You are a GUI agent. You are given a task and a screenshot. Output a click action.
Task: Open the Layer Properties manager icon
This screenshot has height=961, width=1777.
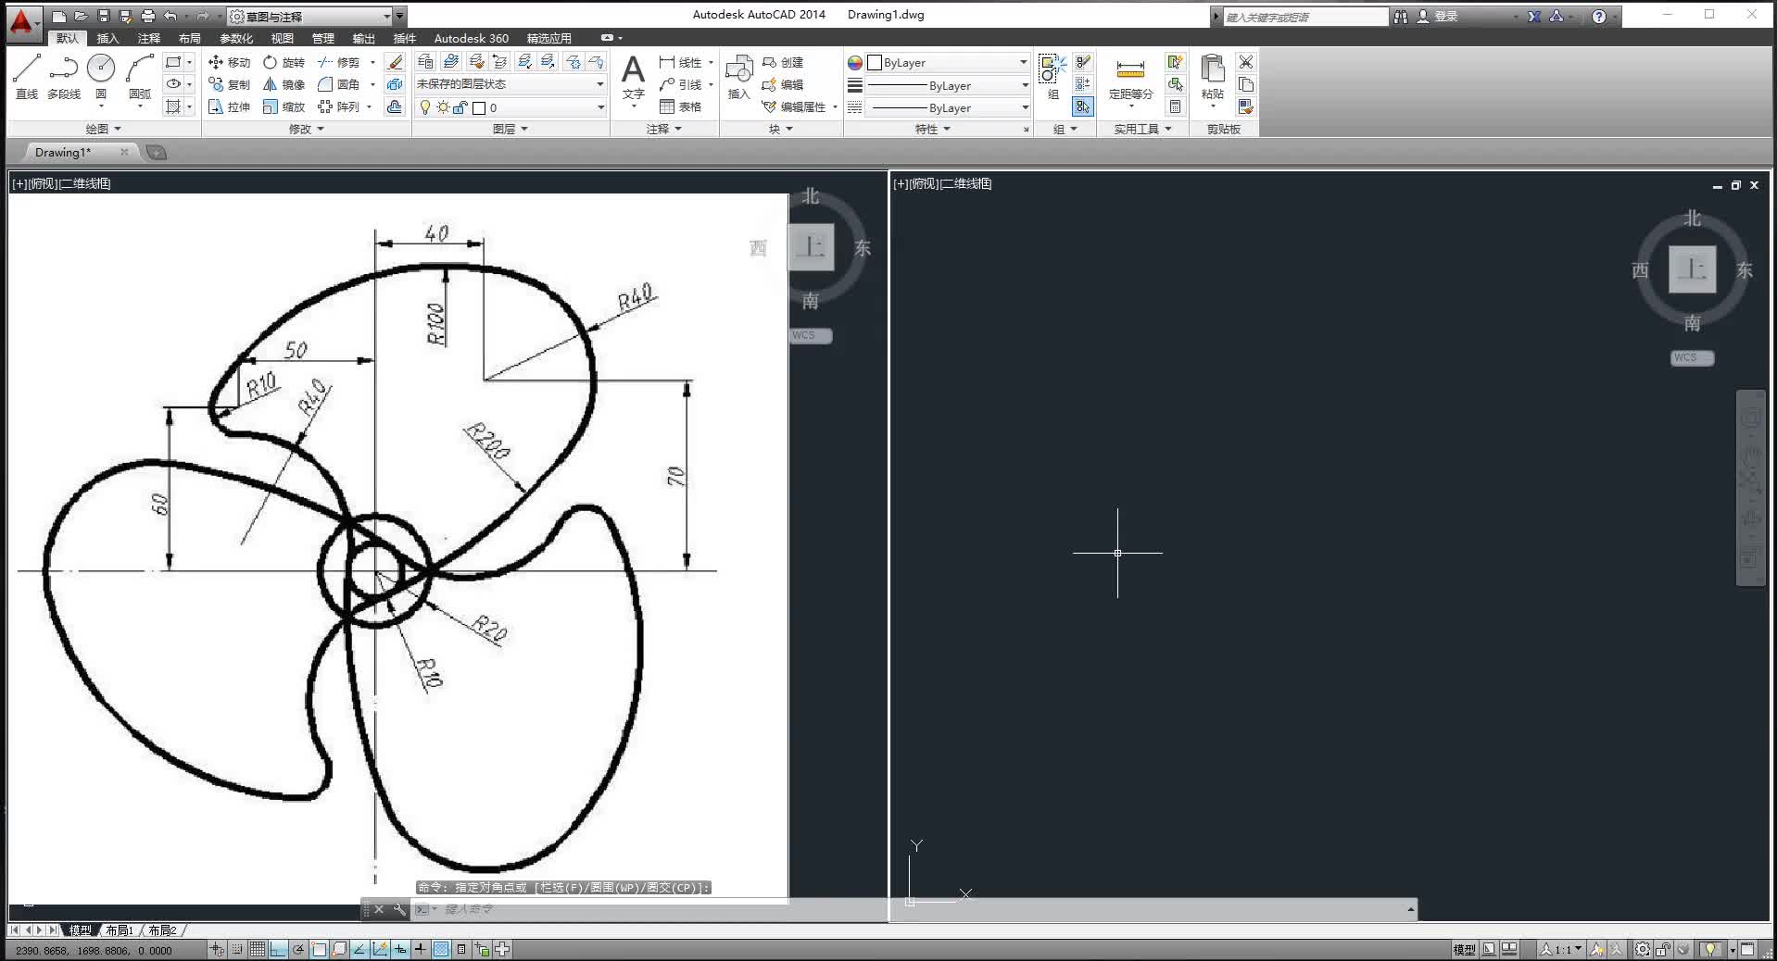click(x=425, y=61)
